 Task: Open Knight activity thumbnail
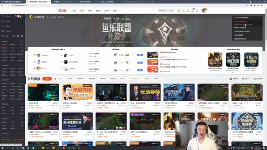[x=215, y=60]
